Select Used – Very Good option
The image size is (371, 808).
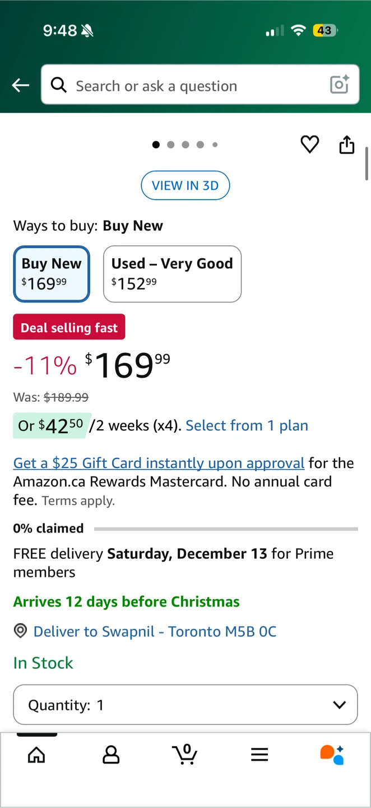[x=172, y=274]
